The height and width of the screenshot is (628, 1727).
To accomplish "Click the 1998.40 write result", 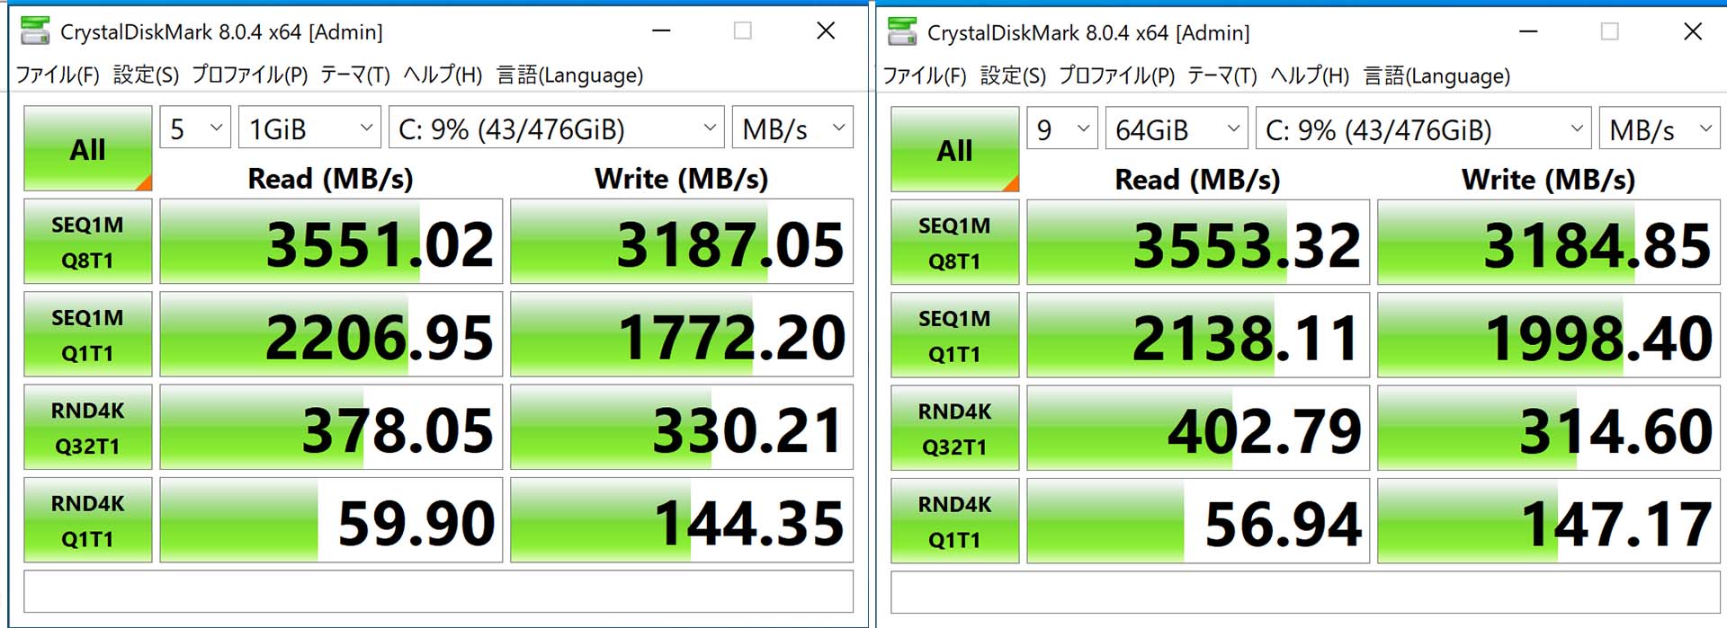I will tap(1549, 335).
